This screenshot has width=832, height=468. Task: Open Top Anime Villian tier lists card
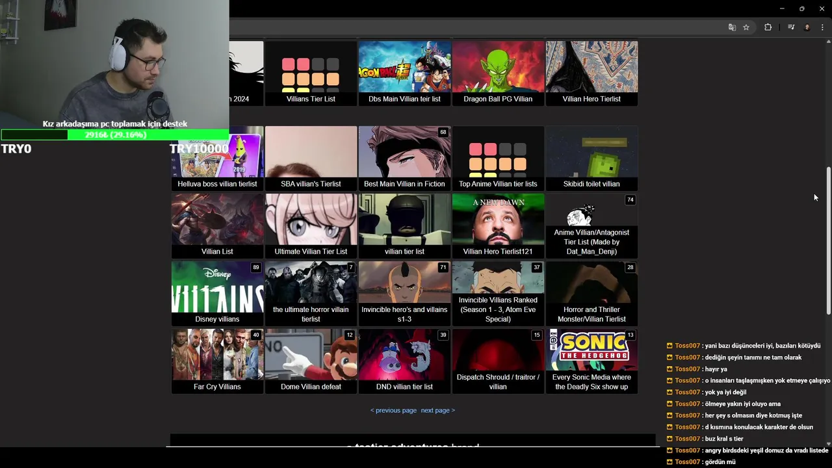pos(498,159)
